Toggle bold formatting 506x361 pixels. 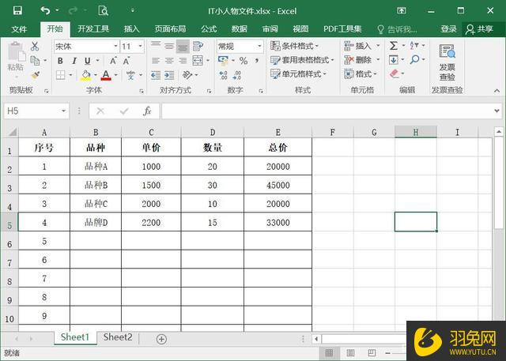(60, 61)
